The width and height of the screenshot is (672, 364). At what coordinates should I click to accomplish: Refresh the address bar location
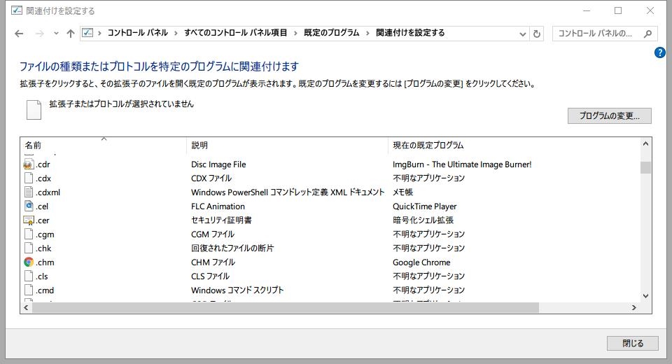pyautogui.click(x=537, y=34)
